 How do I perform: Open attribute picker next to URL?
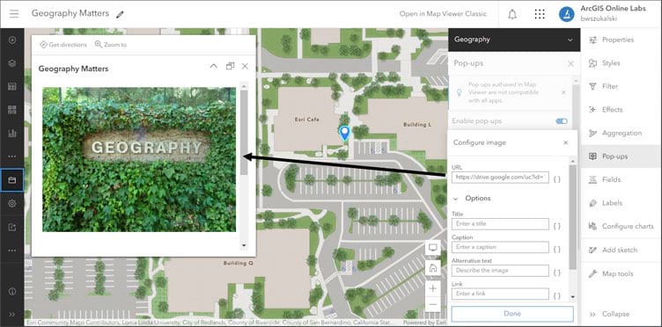coord(557,179)
